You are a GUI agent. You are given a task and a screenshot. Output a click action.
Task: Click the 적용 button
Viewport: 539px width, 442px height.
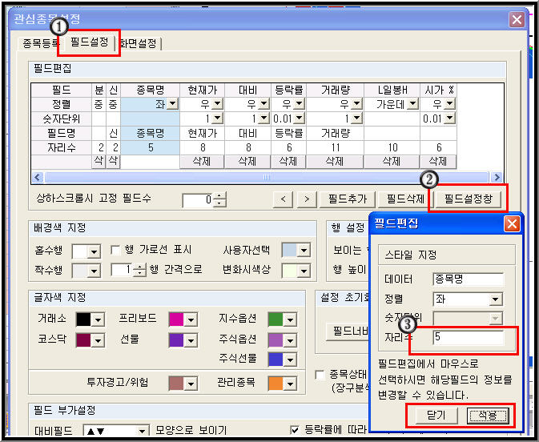[488, 416]
